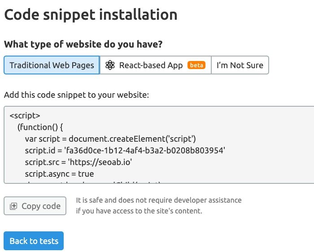The width and height of the screenshot is (314, 252).
Task: Click the var script createElement line
Action: coord(110,139)
